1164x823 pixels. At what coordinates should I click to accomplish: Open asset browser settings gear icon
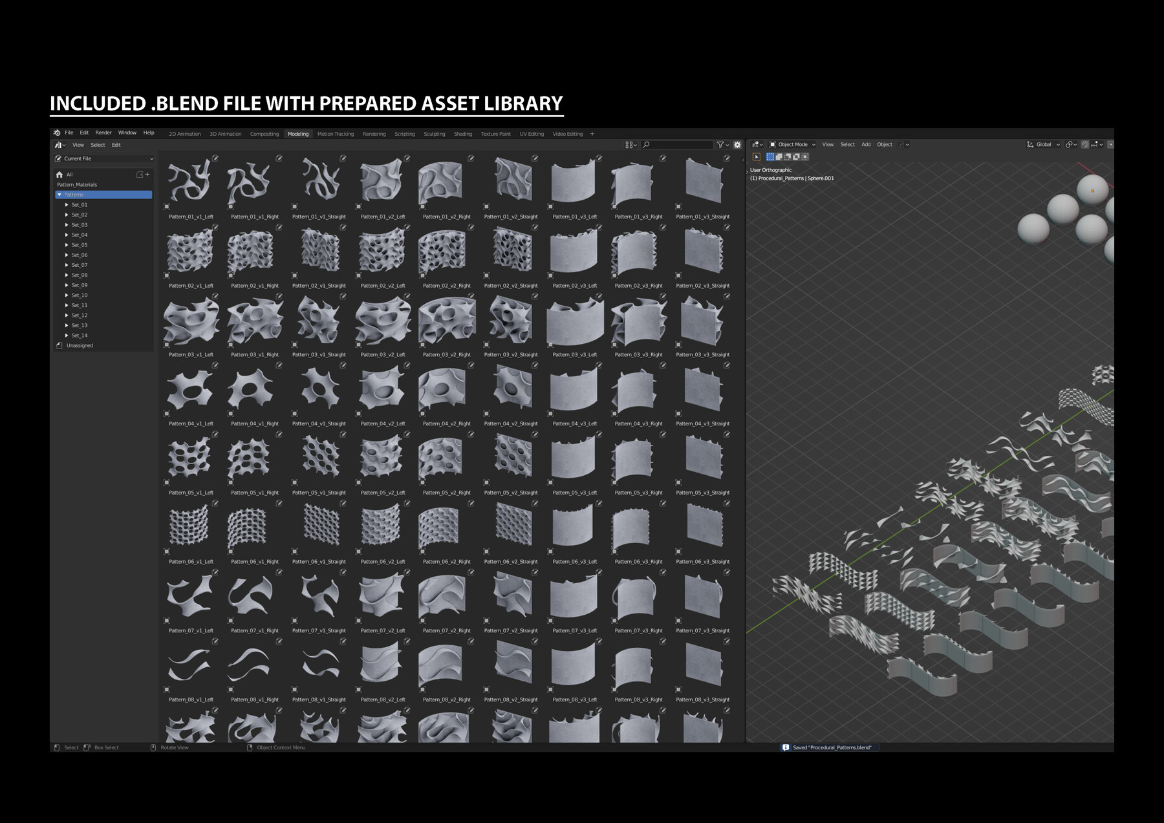click(x=737, y=144)
